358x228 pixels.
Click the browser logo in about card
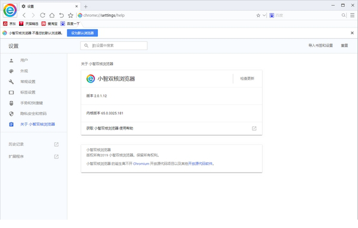91,79
